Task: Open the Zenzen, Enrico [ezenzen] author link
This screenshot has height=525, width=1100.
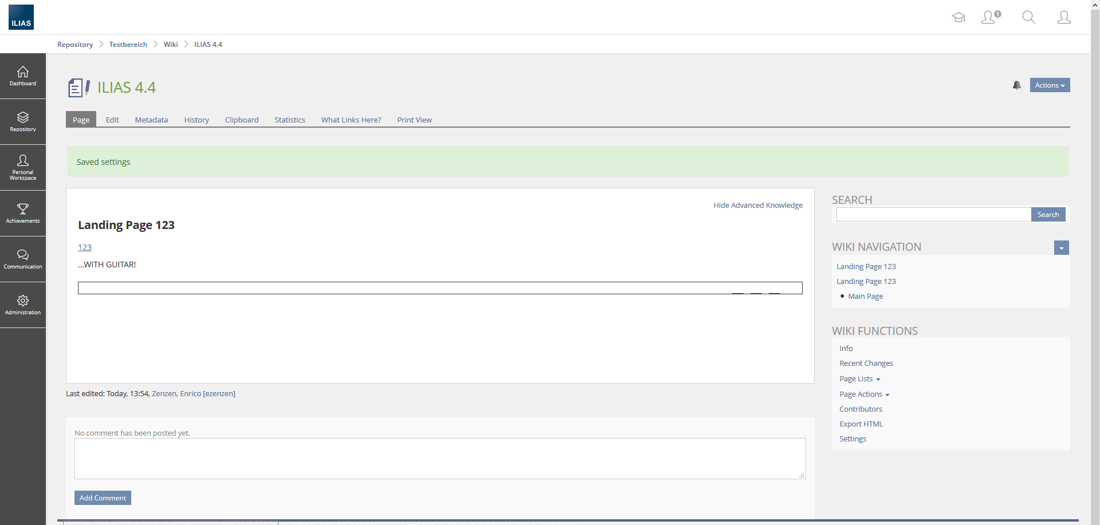Action: tap(194, 394)
